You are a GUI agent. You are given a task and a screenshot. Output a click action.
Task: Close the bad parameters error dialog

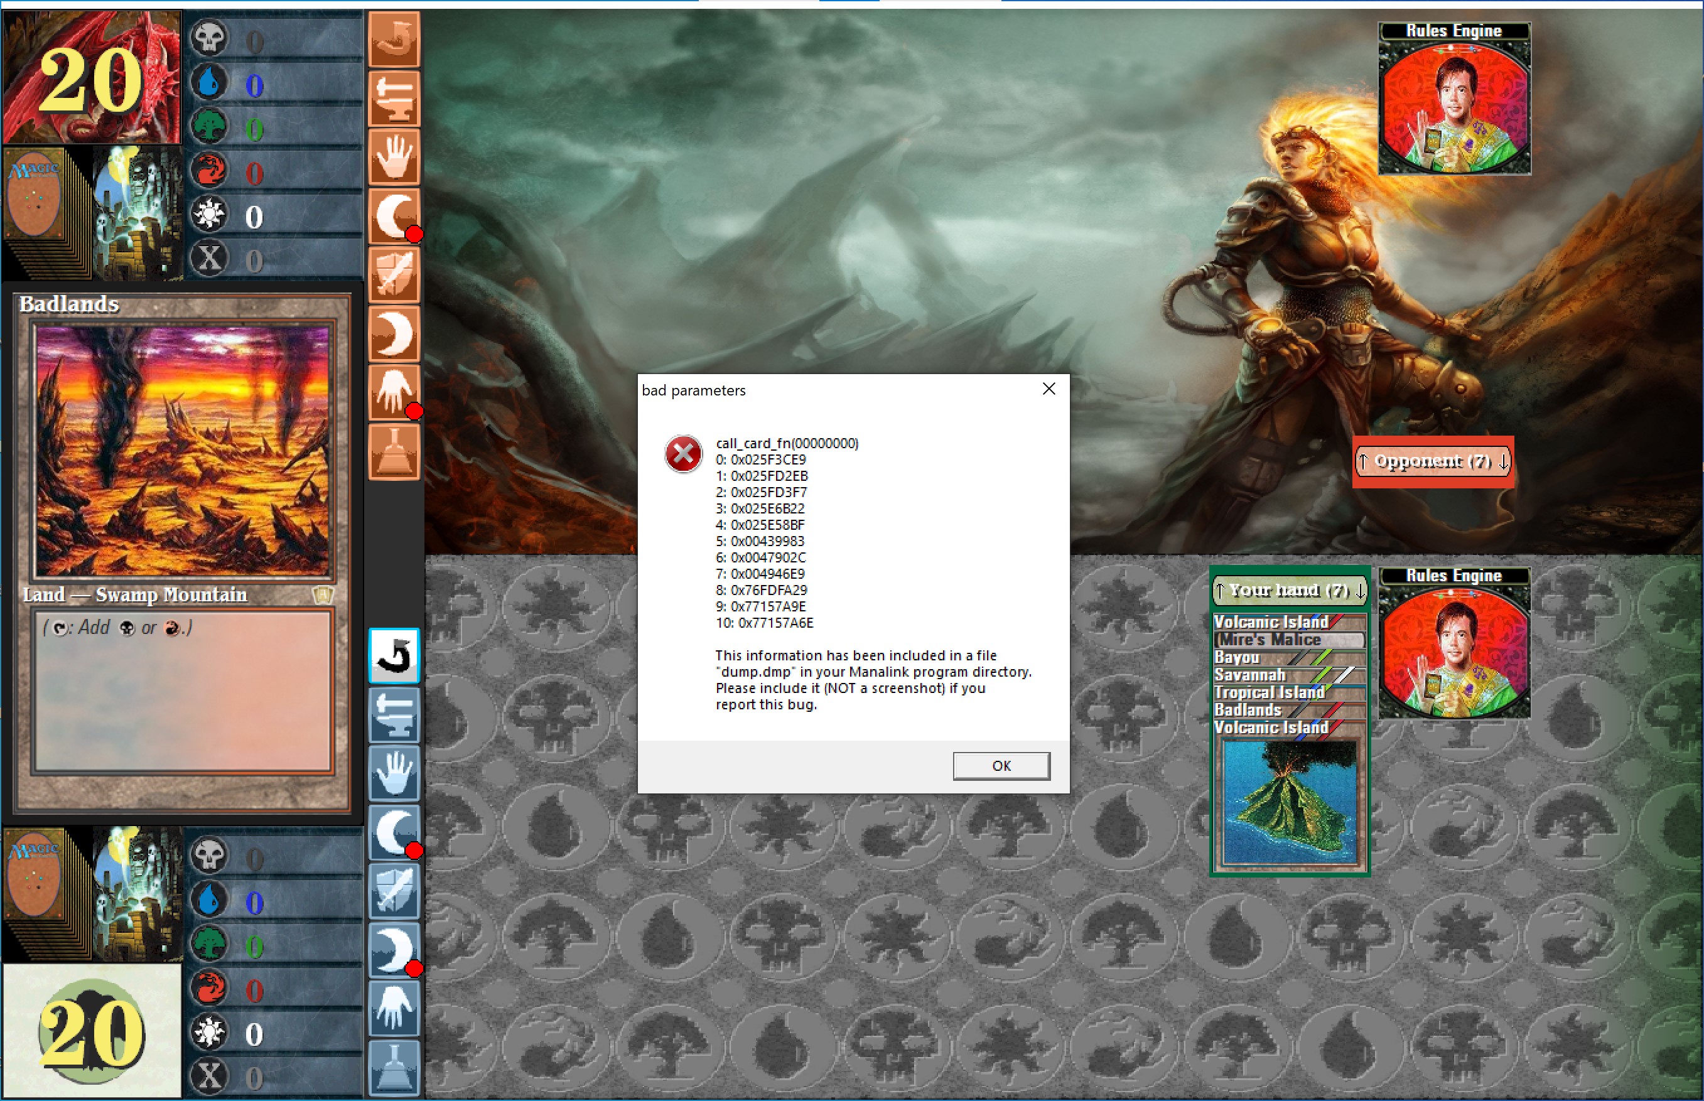click(1049, 389)
